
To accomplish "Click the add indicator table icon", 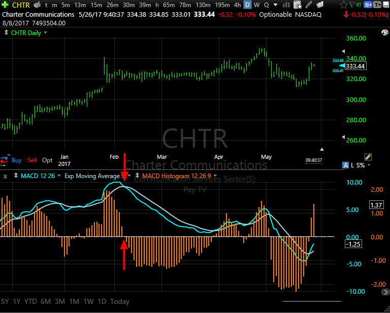I will point(297,5).
